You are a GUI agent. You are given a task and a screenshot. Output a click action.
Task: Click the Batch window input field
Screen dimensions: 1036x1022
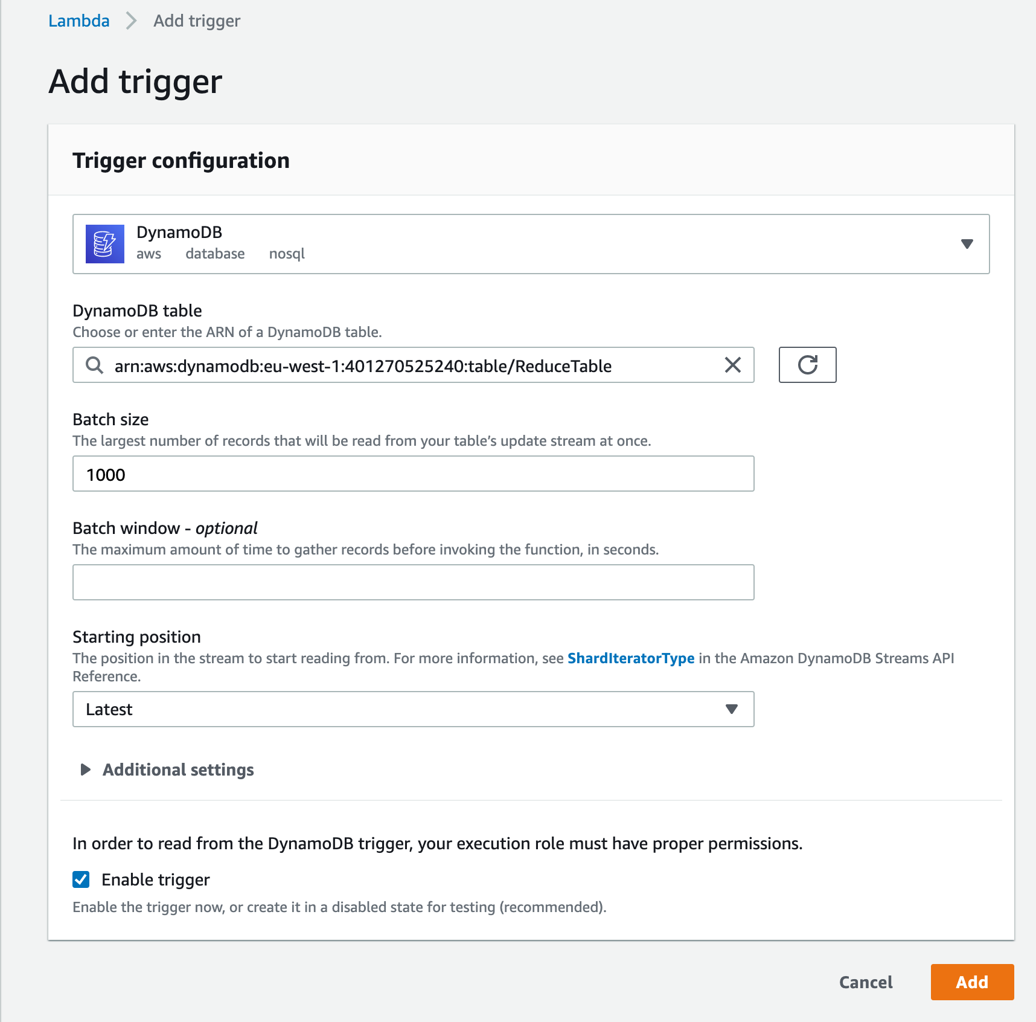click(x=414, y=582)
